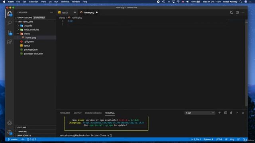Maximize the panel with up chevron
Image resolution: width=255 pixels, height=143 pixels.
click(237, 113)
